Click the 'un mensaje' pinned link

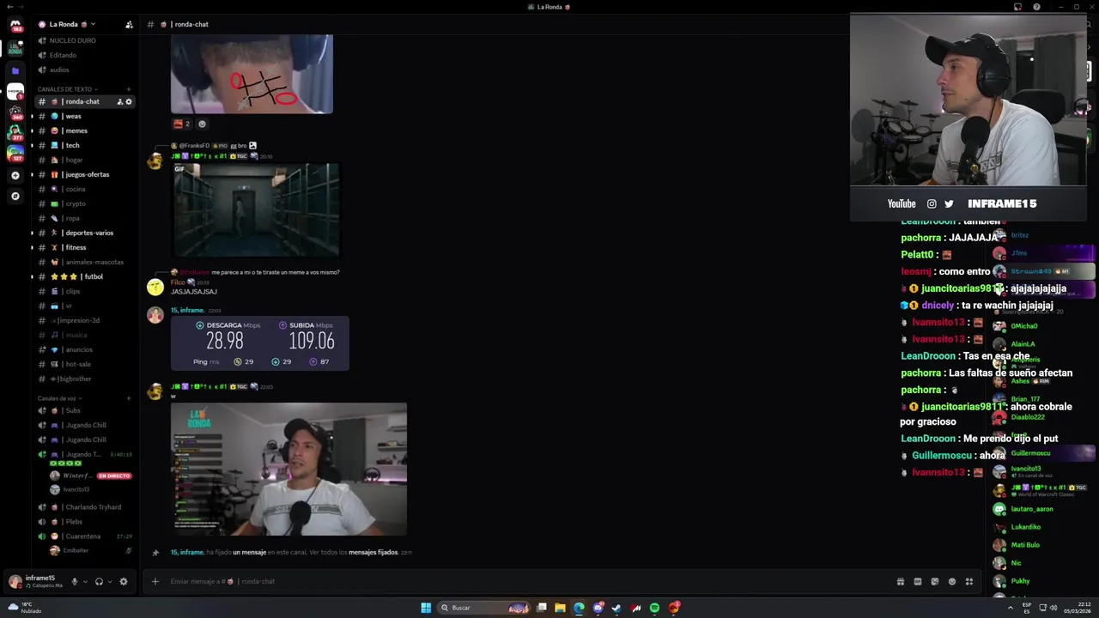click(x=249, y=552)
